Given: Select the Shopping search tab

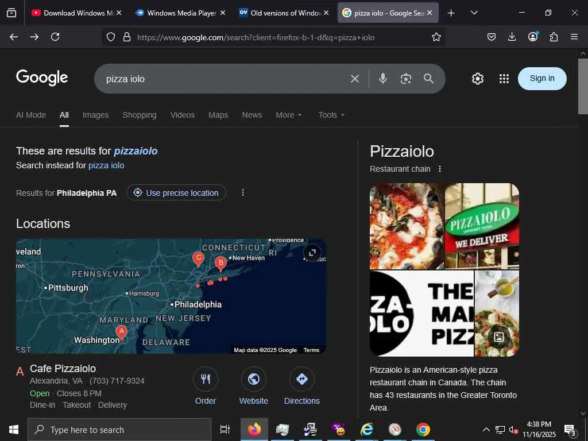Looking at the screenshot, I should [140, 115].
